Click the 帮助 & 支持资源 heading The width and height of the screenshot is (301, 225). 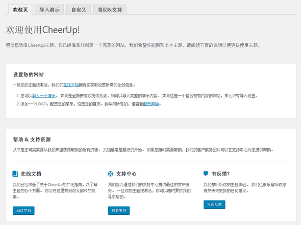[x=32, y=139]
